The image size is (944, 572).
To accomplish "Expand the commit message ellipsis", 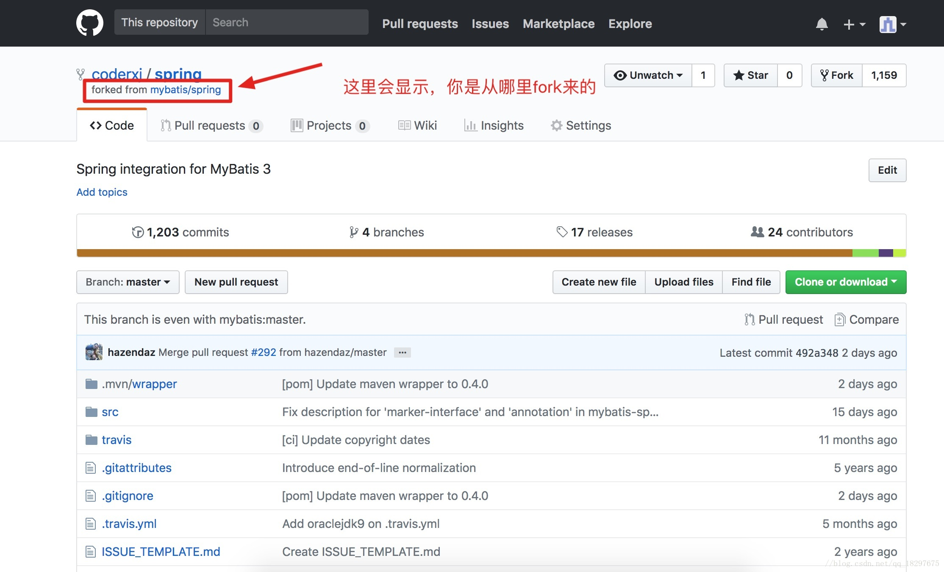I will [402, 353].
